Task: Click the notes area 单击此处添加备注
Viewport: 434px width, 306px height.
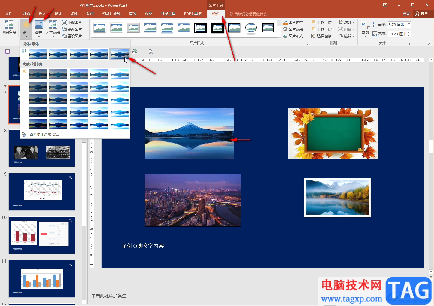Action: (x=109, y=296)
